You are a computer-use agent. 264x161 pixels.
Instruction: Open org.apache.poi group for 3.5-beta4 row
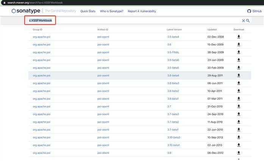(x=41, y=37)
